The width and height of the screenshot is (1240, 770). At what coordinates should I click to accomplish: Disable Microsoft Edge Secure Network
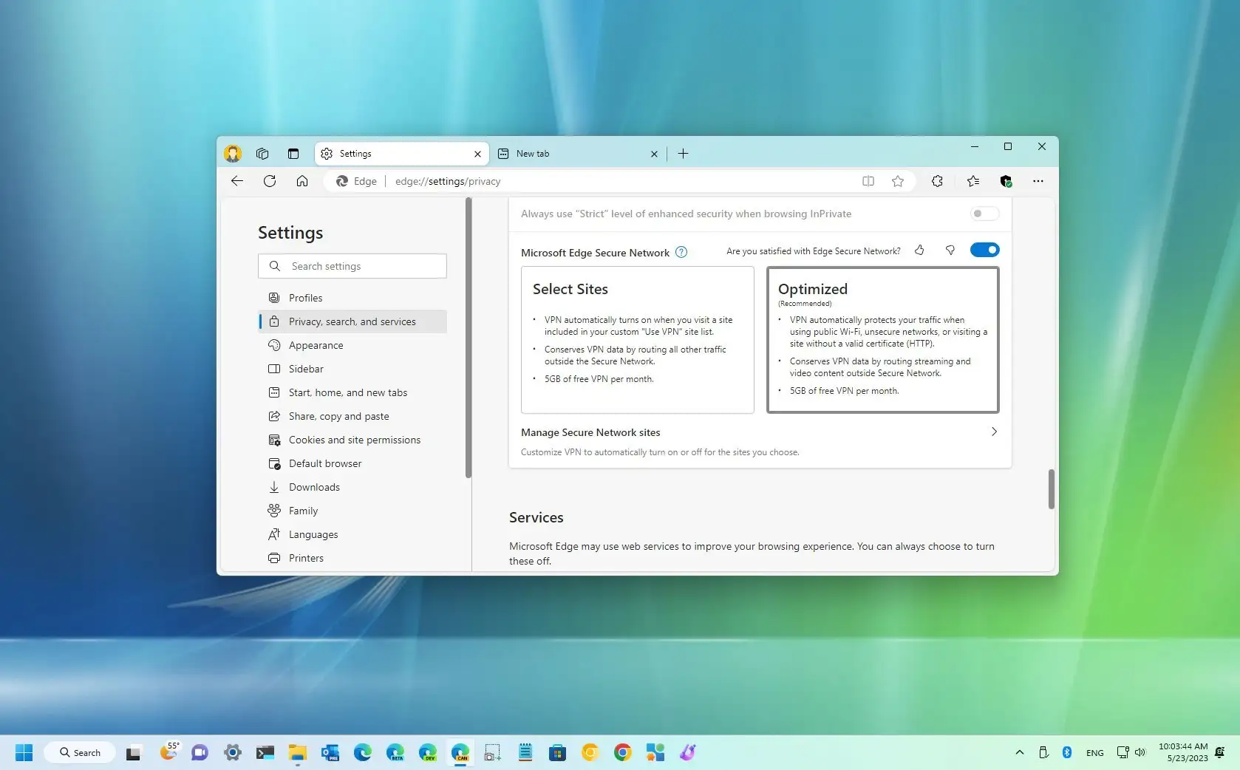[x=984, y=250]
